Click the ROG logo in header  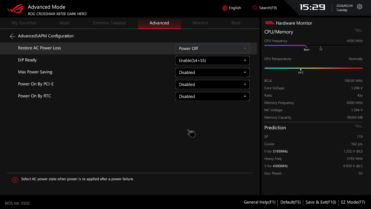click(16, 9)
